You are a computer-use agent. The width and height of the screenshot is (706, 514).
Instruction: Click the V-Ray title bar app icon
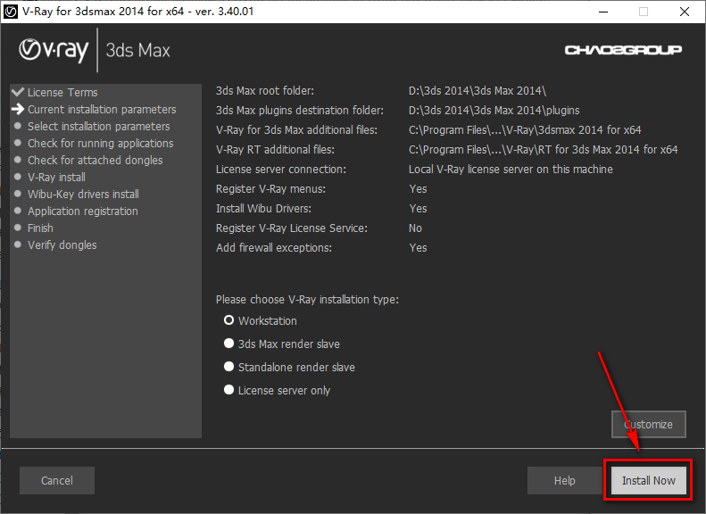12,12
